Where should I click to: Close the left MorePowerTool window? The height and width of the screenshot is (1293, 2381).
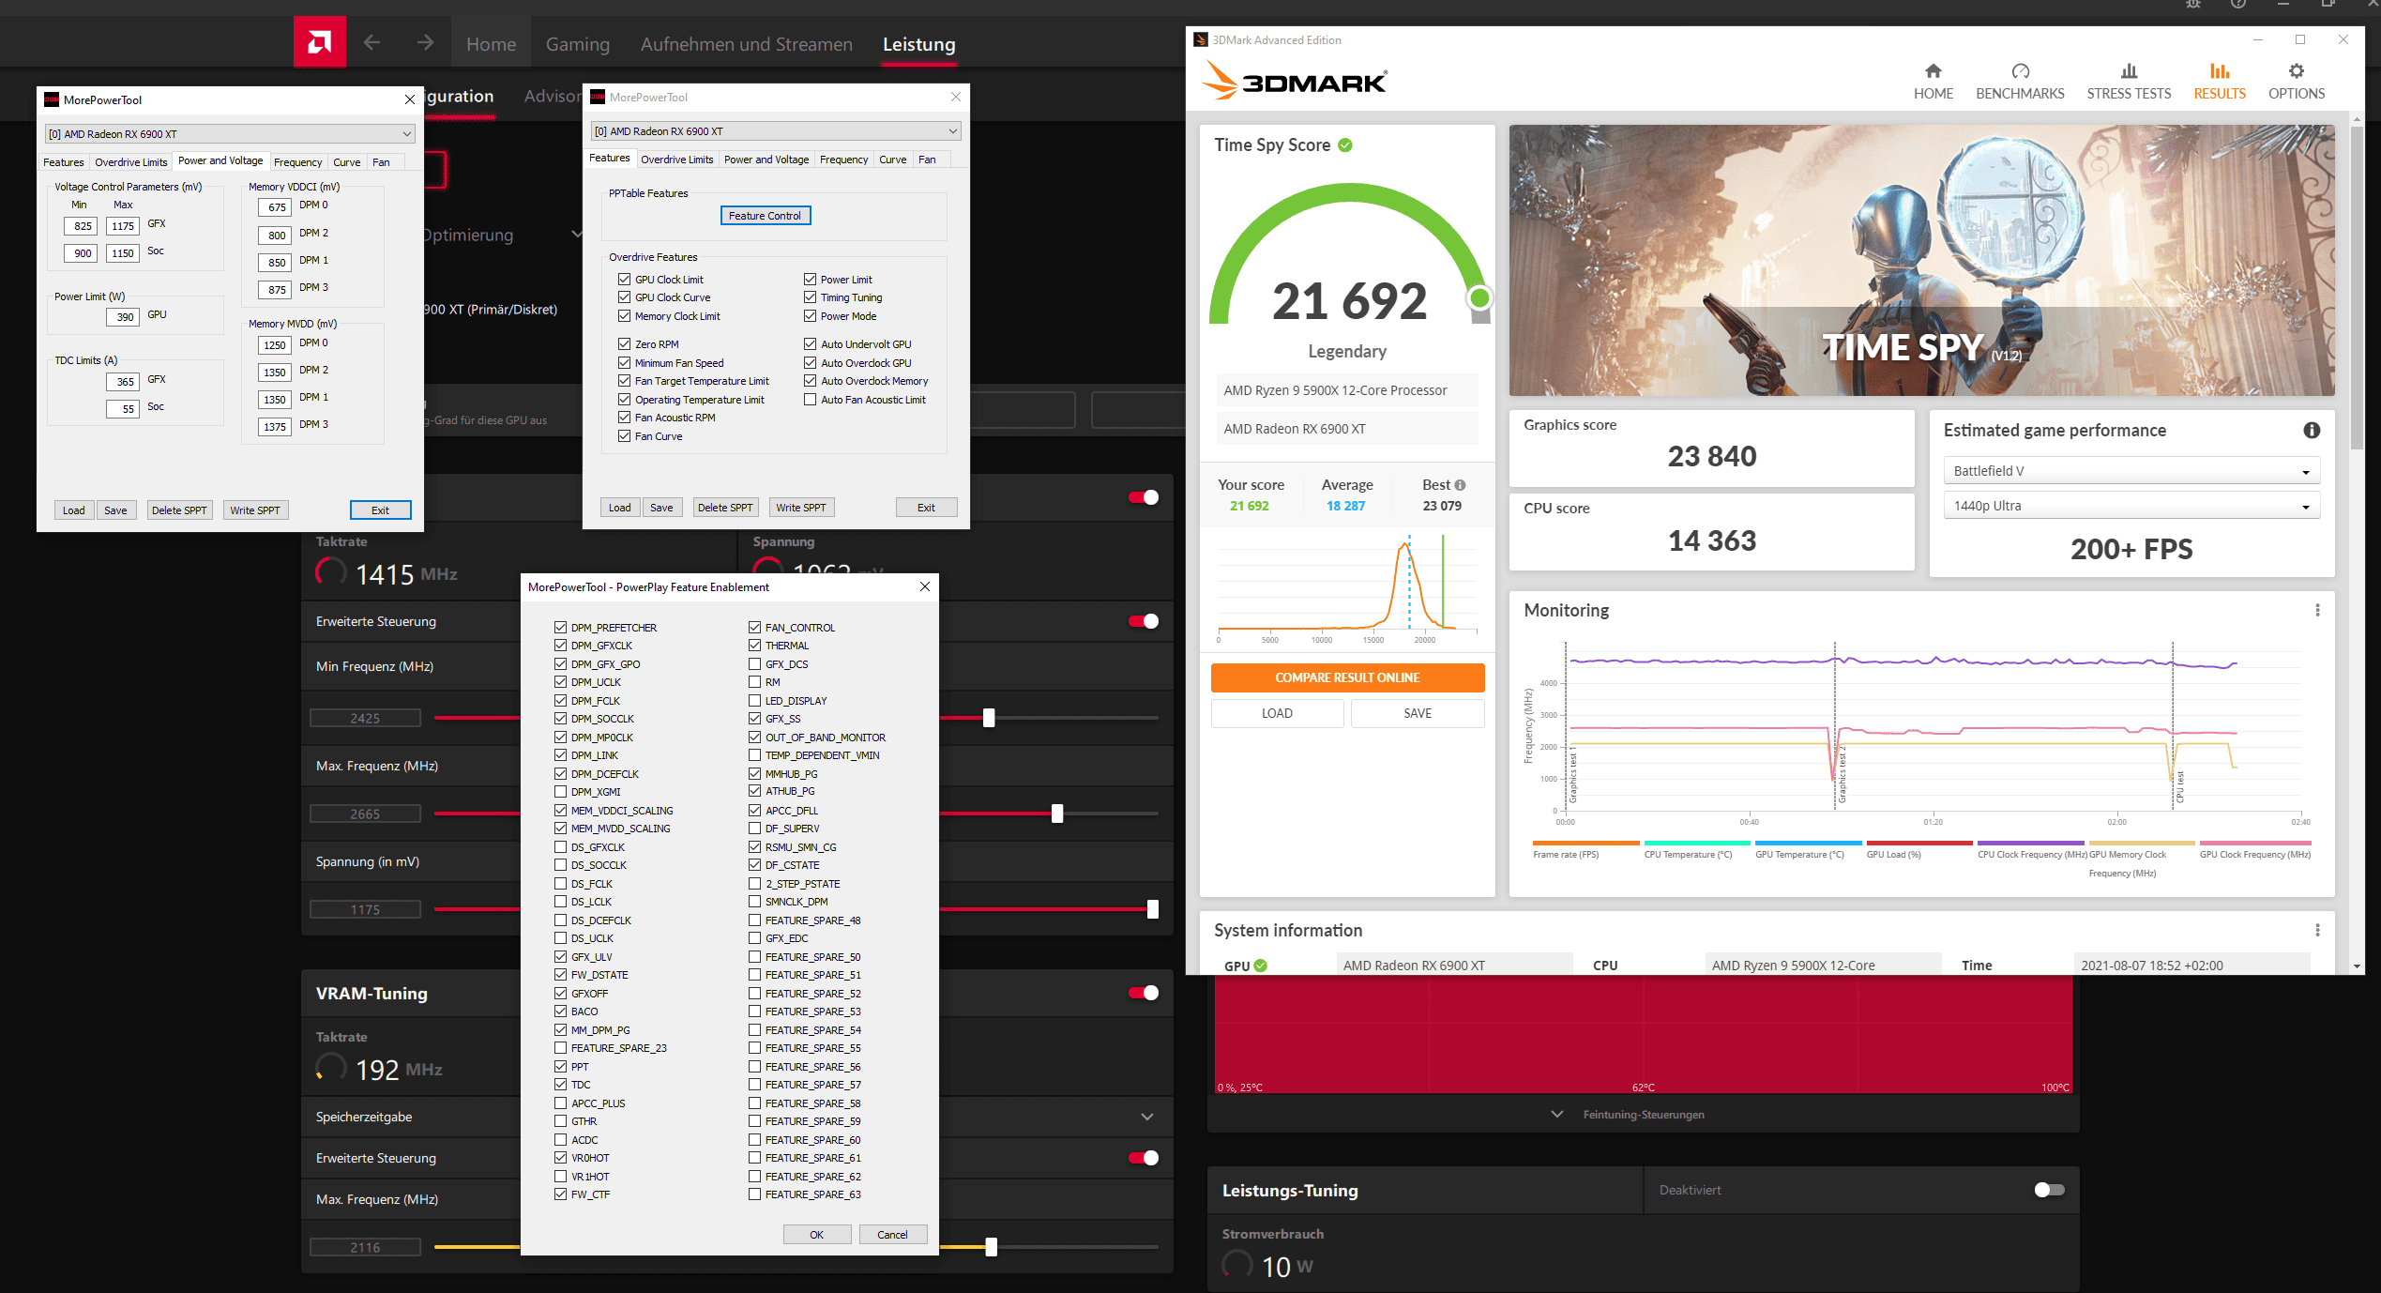[x=410, y=99]
